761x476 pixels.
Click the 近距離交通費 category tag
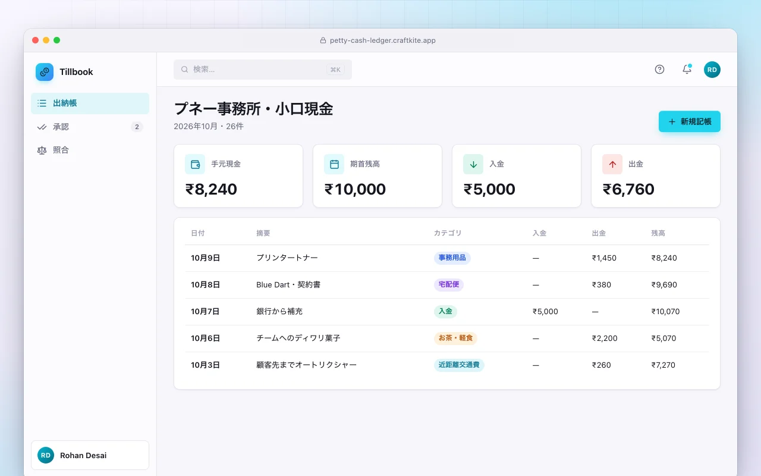(459, 365)
